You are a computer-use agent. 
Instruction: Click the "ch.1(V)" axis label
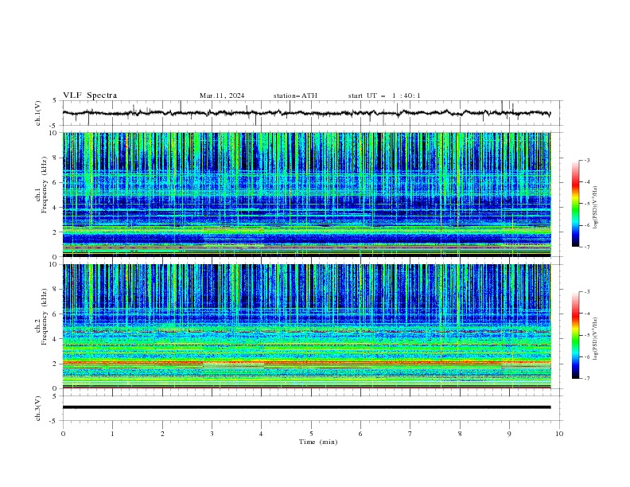(x=38, y=113)
